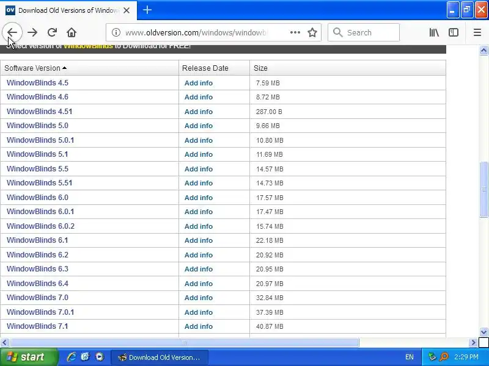Image resolution: width=489 pixels, height=366 pixels.
Task: Open WindowBlinds 7.1 link
Action: pyautogui.click(x=37, y=326)
